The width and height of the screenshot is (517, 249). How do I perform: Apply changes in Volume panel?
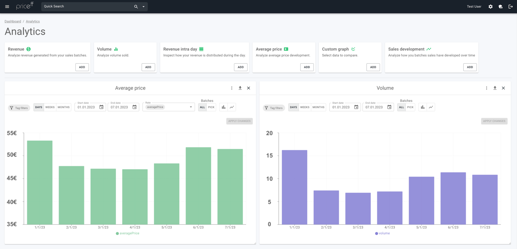click(494, 121)
